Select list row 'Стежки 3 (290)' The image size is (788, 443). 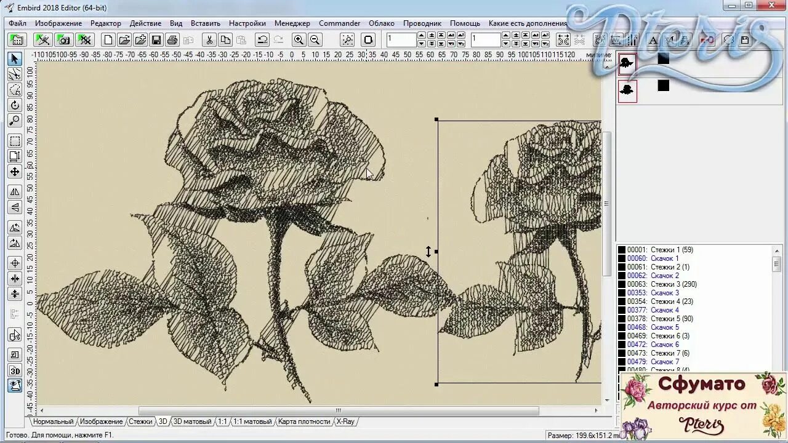pos(694,284)
